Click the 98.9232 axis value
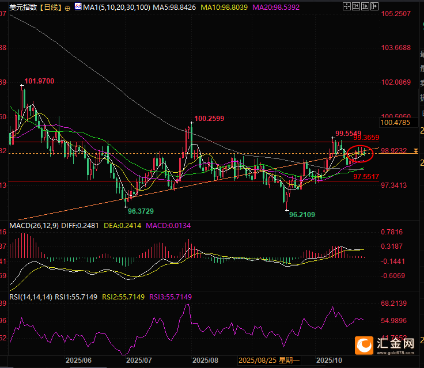Screen dimensions: 424x368 click(393, 151)
